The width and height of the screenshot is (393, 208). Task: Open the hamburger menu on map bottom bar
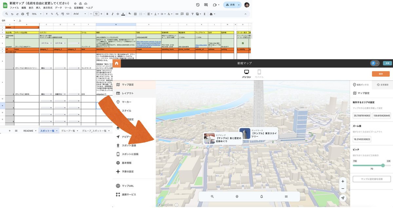[286, 197]
